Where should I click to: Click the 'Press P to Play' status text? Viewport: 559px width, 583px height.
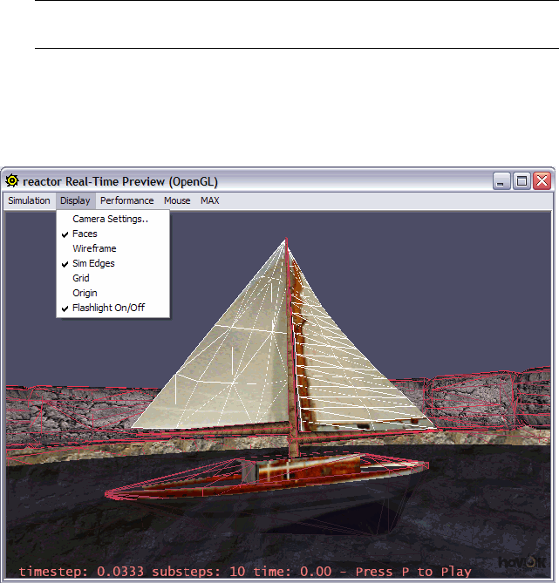coord(413,572)
